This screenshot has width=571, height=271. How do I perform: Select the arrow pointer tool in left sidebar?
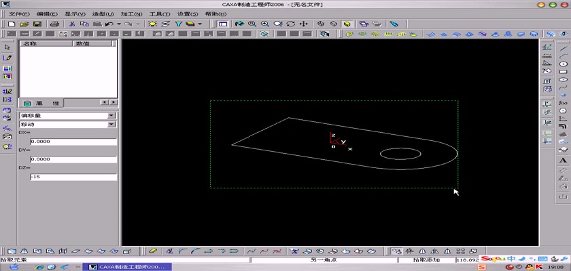click(7, 47)
